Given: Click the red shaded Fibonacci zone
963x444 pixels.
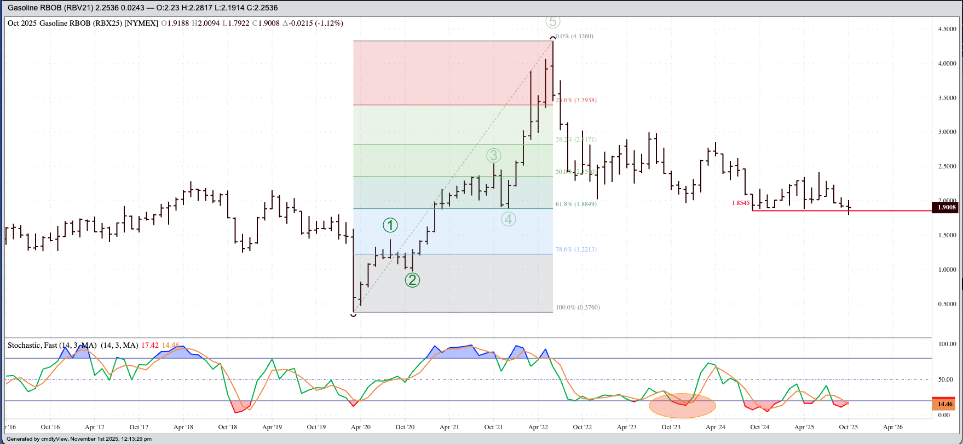Looking at the screenshot, I should pyautogui.click(x=452, y=72).
